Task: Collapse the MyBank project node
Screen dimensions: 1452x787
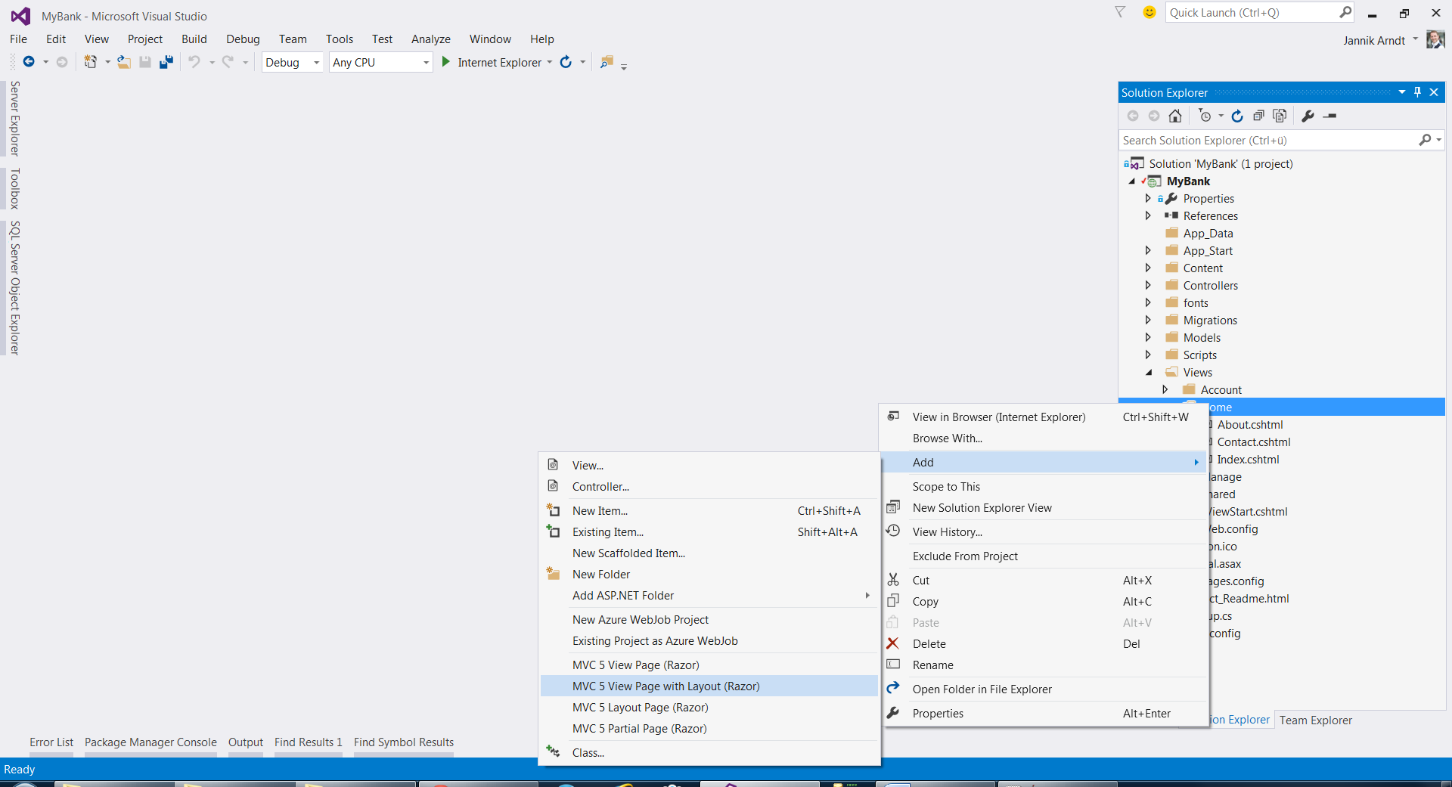Action: [x=1132, y=181]
